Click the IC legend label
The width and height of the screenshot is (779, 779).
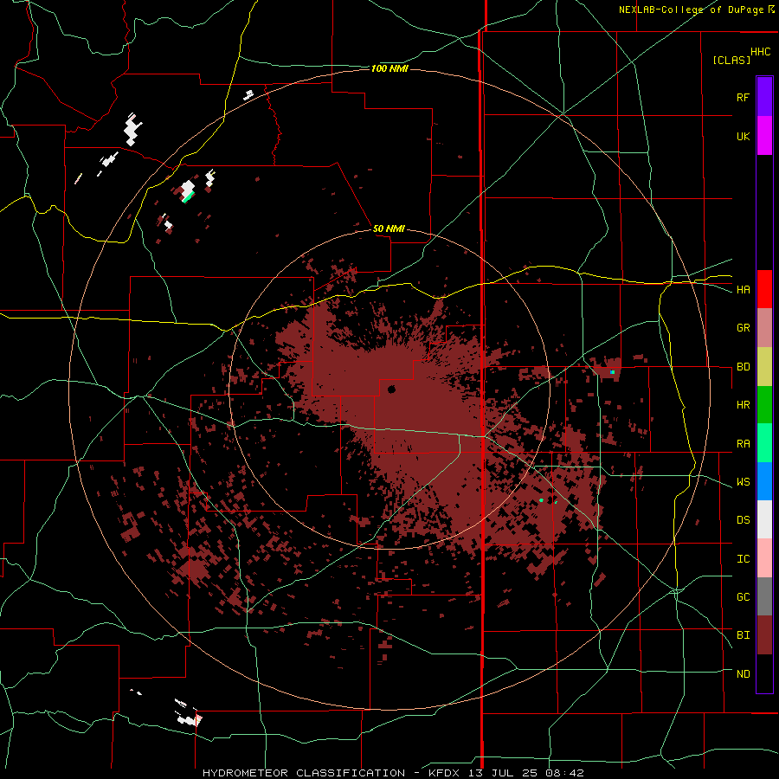743,559
